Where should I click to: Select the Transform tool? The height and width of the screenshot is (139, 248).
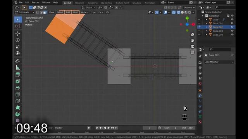tap(18, 53)
